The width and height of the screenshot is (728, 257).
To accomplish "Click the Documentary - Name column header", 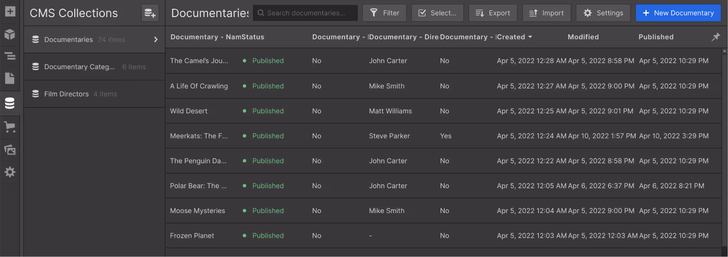I will click(205, 37).
